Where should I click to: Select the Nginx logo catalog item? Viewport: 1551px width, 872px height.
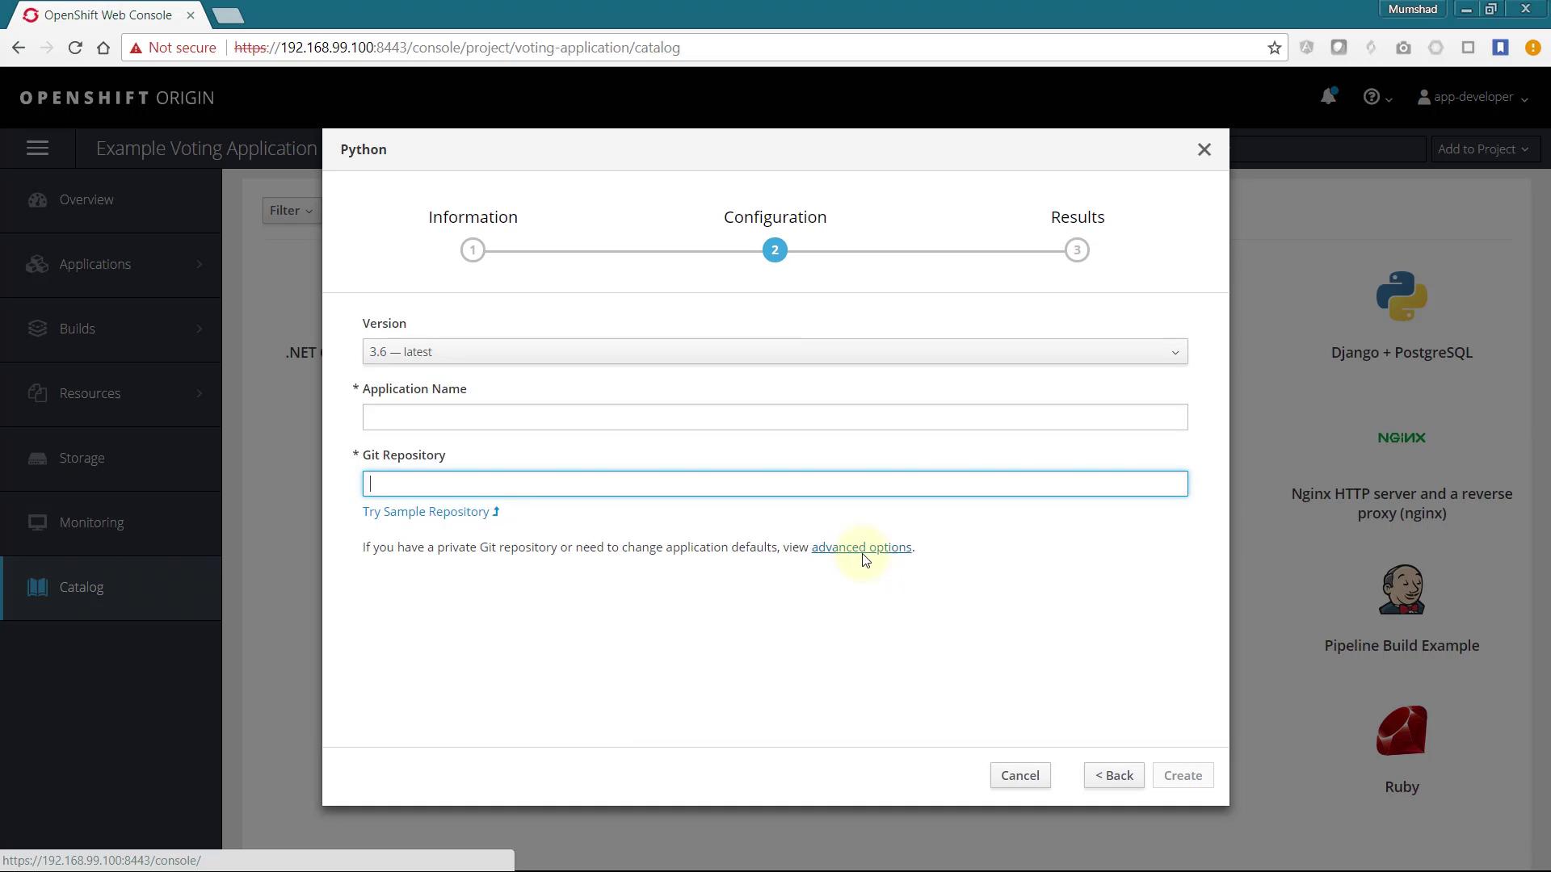point(1402,438)
